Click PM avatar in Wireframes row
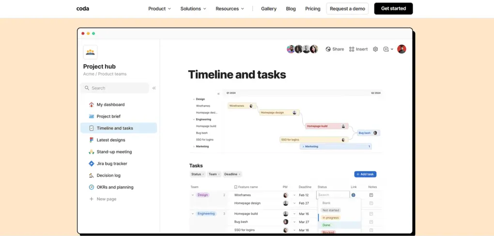 285,195
